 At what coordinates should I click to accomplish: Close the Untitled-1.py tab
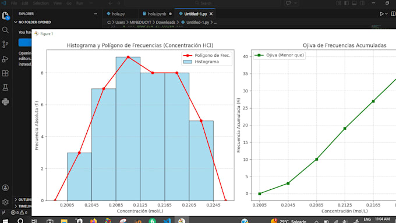tap(211, 14)
